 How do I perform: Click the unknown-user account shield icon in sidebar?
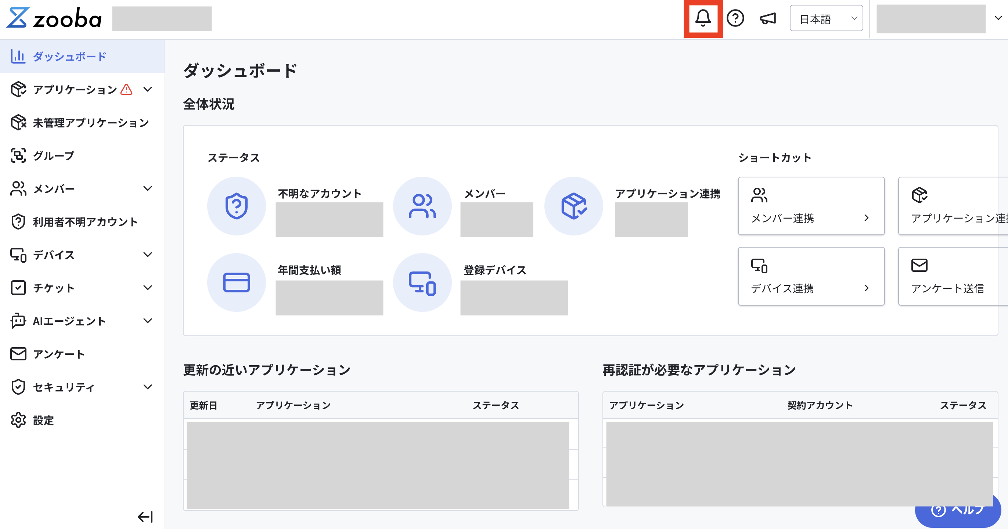(x=18, y=222)
